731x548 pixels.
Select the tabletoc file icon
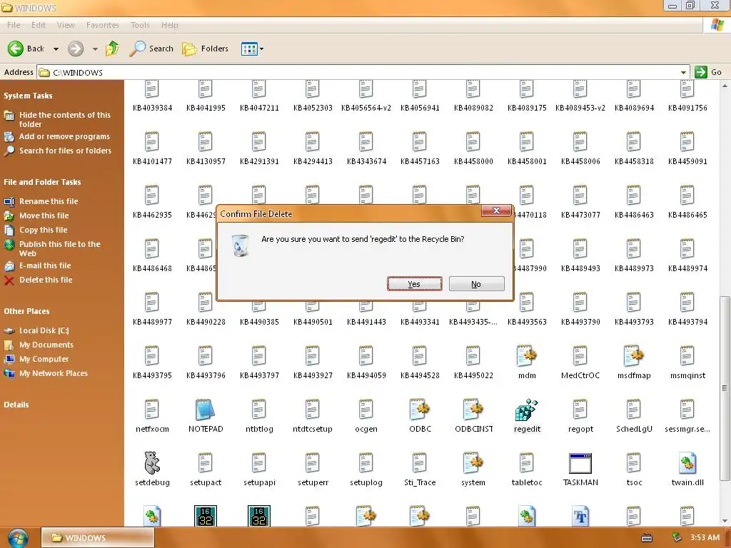coord(527,462)
